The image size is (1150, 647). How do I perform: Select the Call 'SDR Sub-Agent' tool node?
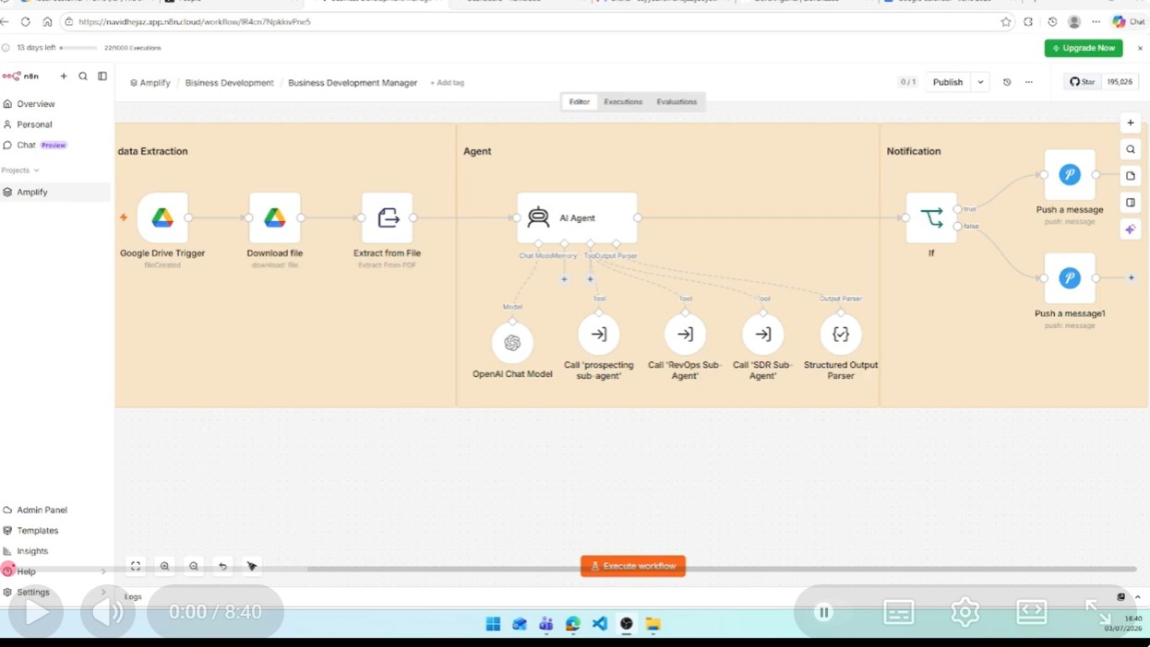coord(763,335)
